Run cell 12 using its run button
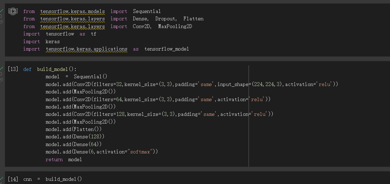 [13, 11]
